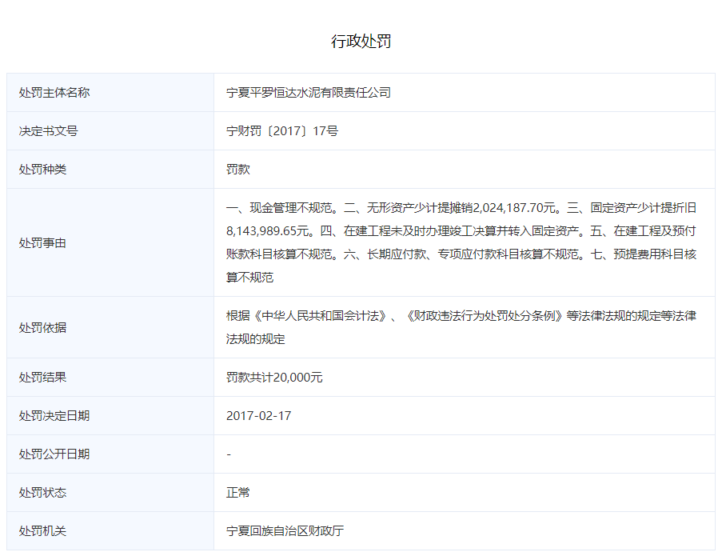Click the 处罚公开日期 row label
Viewport: 726px width, 560px height.
pos(54,454)
